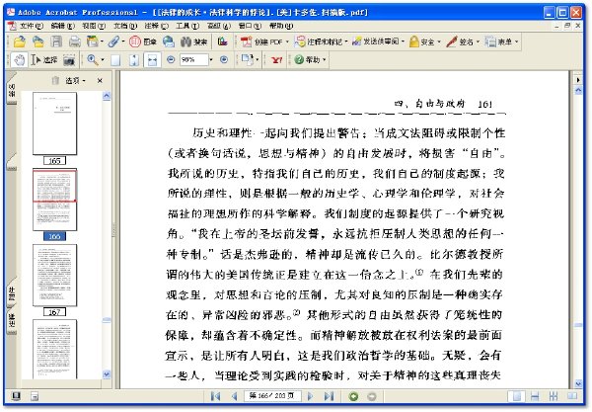Viewport: 592px width, 412px height.
Task: Go to the previous page
Action: (x=235, y=396)
